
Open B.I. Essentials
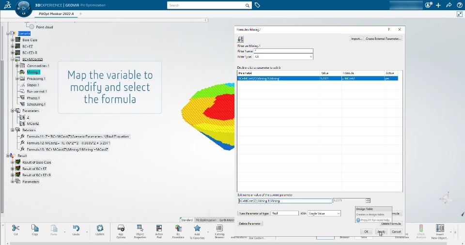coord(178,231)
